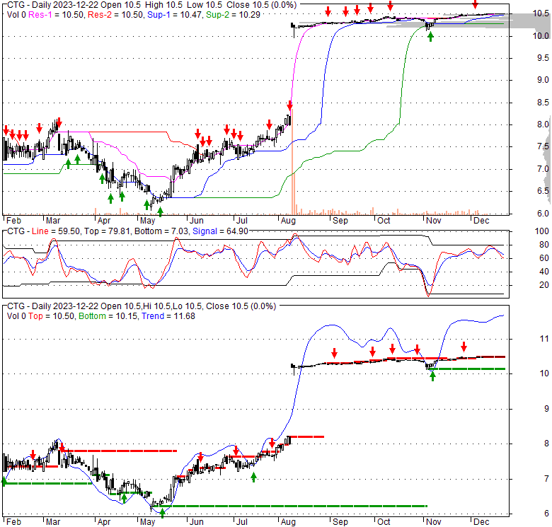552x527 pixels.
Task: Click the 'Line = 59.50' oscillator label
Action: pyautogui.click(x=55, y=231)
